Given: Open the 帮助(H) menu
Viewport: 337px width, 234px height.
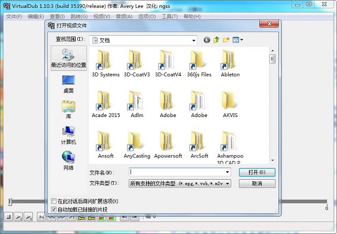Looking at the screenshot, I should click(192, 17).
